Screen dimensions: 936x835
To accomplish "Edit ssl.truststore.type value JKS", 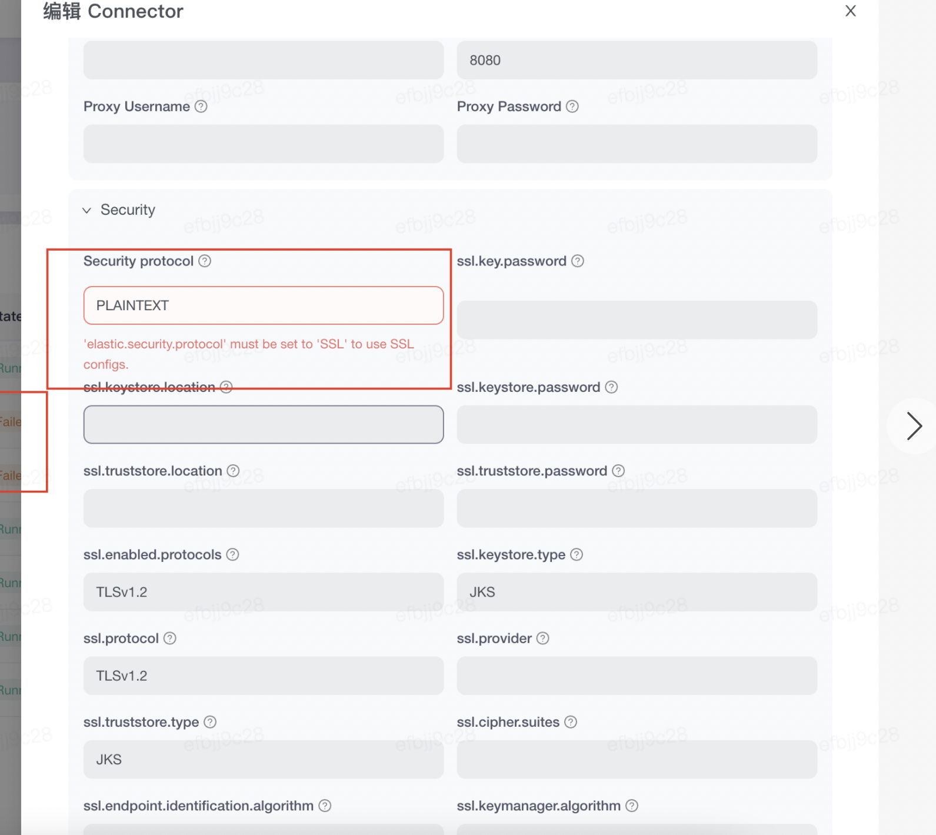I will pyautogui.click(x=264, y=759).
